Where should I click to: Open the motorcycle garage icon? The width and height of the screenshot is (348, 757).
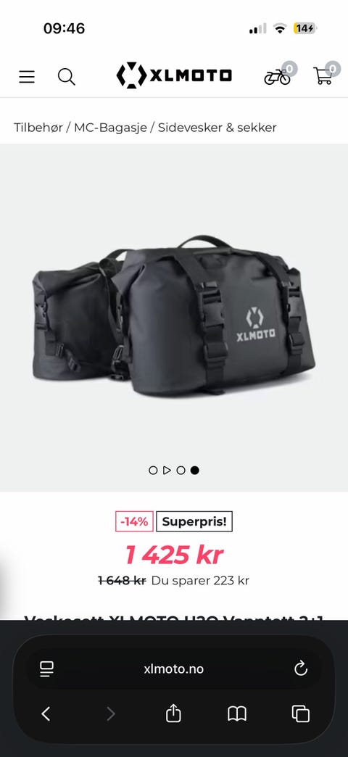click(x=279, y=75)
